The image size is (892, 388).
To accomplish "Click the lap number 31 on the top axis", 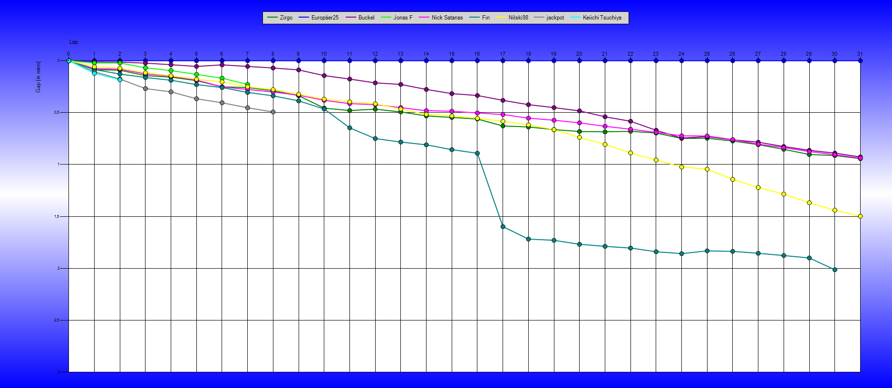I will pos(860,54).
